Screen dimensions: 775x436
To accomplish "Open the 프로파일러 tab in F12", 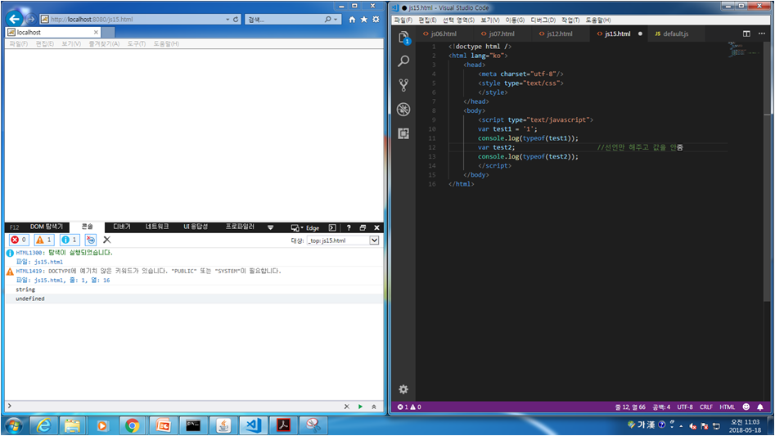I will [240, 227].
